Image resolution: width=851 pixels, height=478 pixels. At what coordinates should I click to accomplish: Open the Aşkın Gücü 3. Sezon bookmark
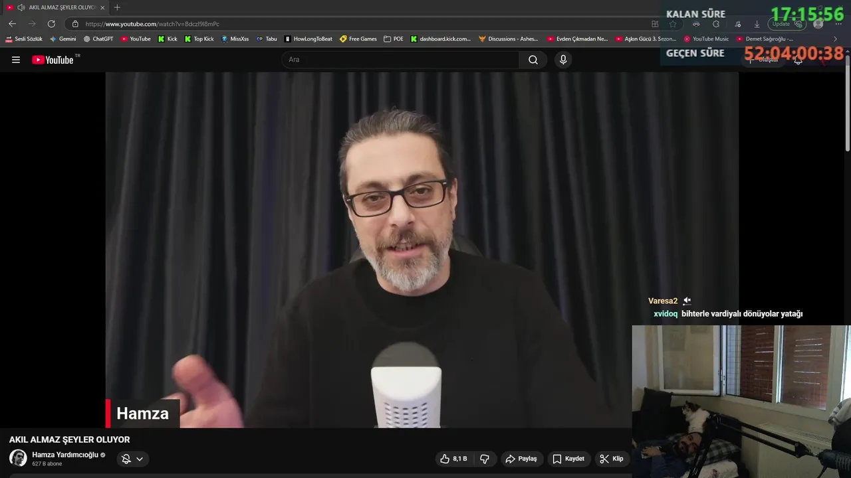pyautogui.click(x=646, y=39)
